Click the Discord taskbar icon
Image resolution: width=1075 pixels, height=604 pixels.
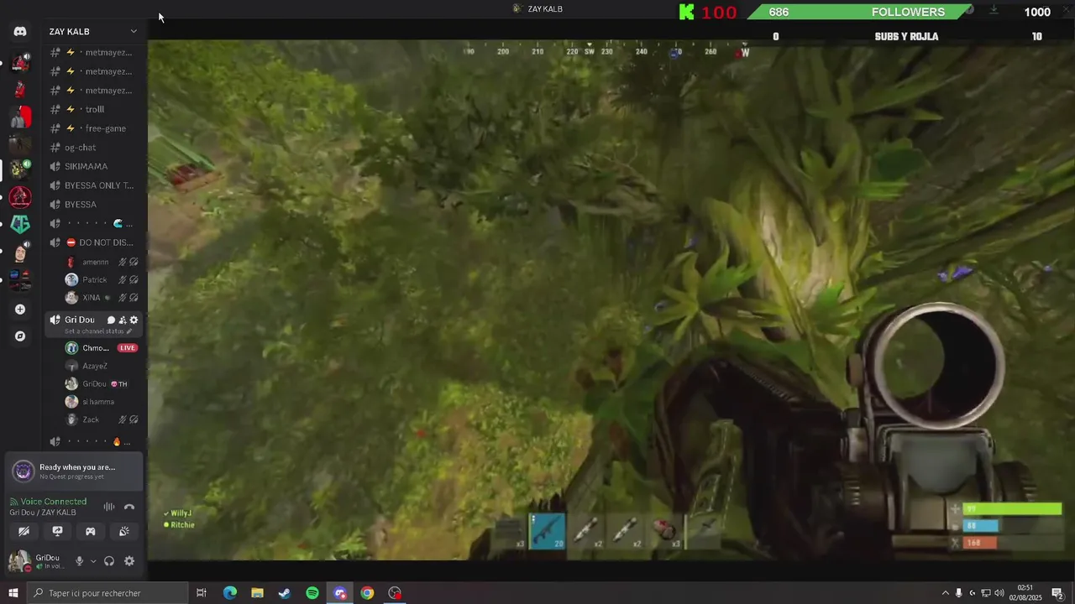pos(340,593)
